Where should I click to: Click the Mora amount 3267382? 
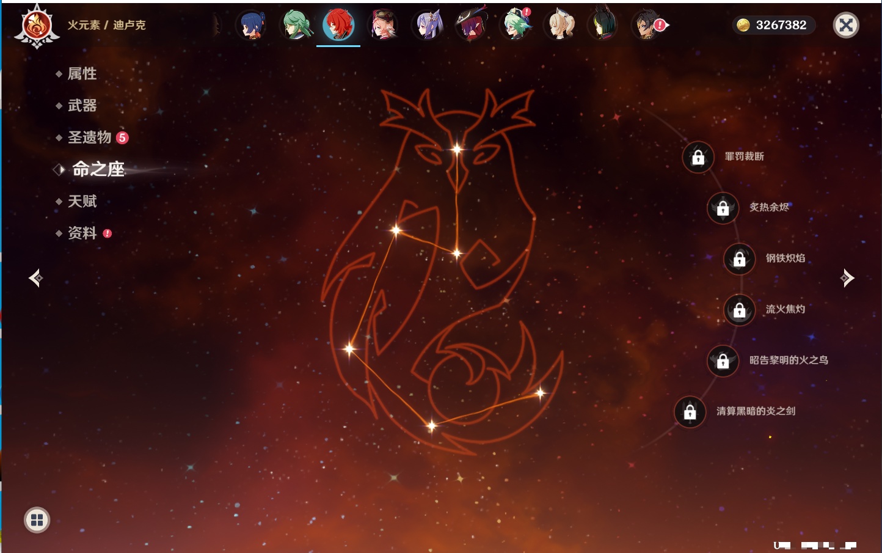pyautogui.click(x=781, y=25)
